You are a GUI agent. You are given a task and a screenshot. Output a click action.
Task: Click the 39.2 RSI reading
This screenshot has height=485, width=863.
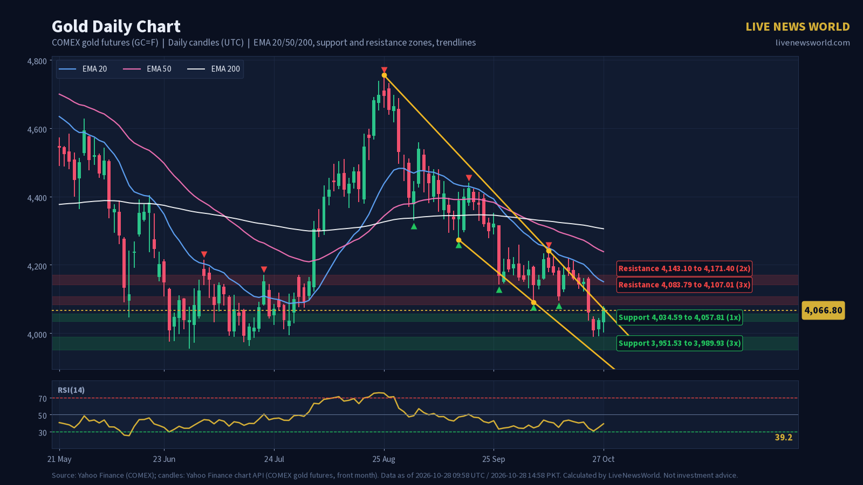(784, 438)
